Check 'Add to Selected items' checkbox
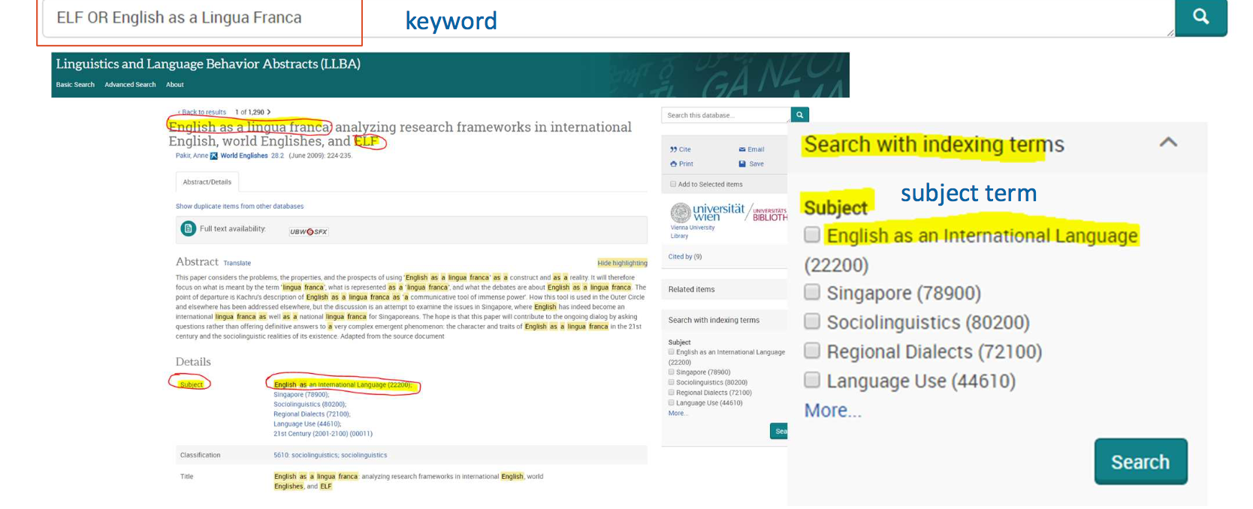 [x=673, y=184]
